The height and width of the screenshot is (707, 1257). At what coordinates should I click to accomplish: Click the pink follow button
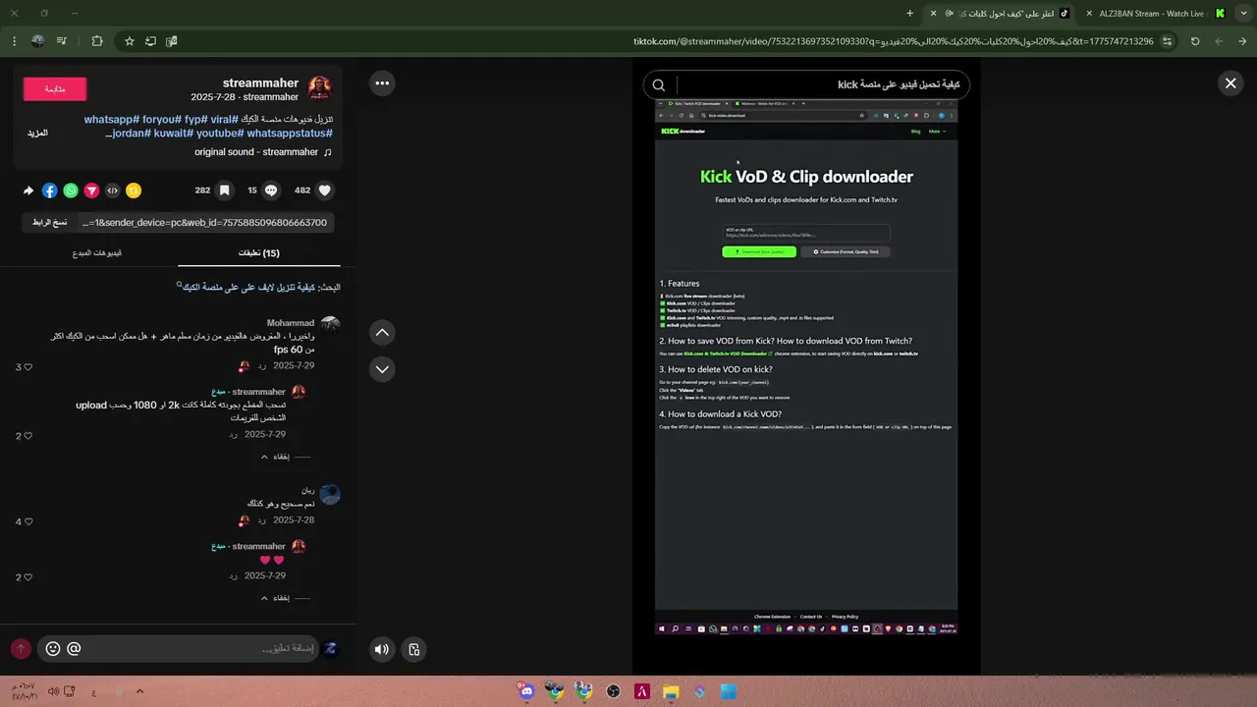(x=55, y=89)
